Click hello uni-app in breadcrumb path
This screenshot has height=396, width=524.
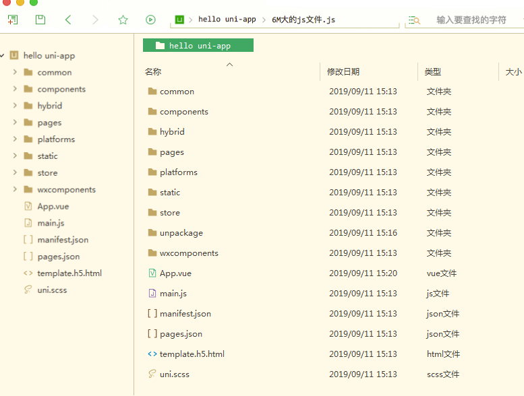click(227, 20)
